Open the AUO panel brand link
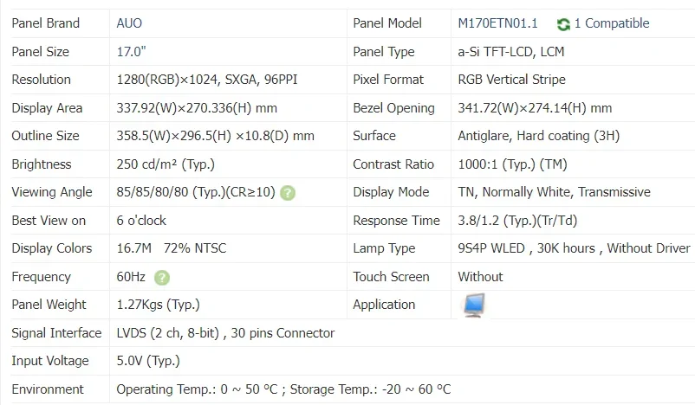 coord(129,23)
